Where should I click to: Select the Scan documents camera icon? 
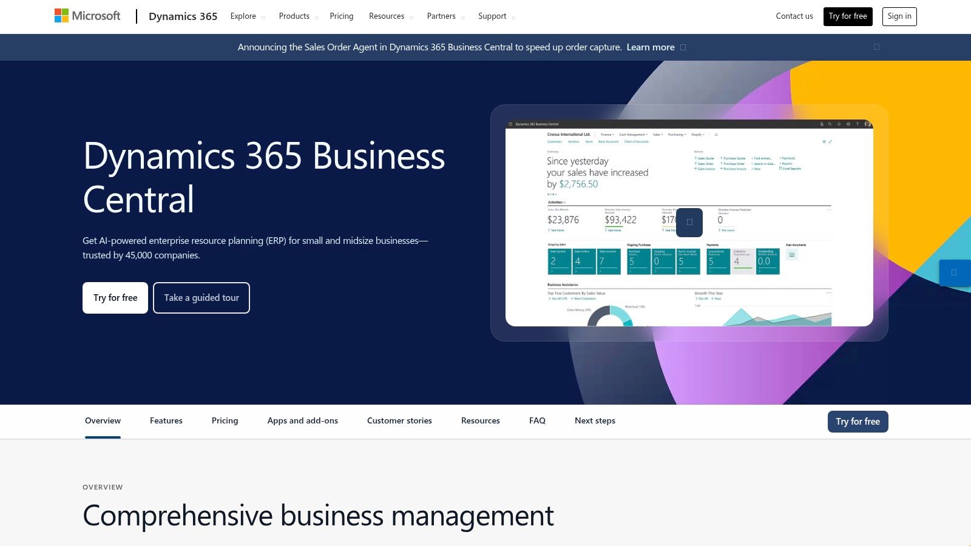[x=792, y=255]
